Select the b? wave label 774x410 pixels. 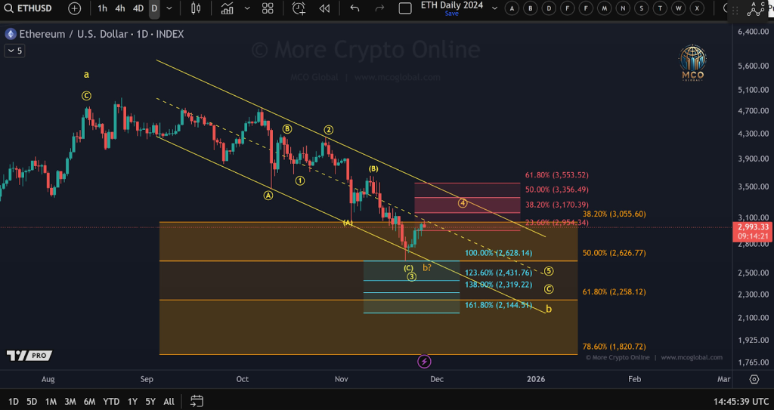pyautogui.click(x=428, y=268)
